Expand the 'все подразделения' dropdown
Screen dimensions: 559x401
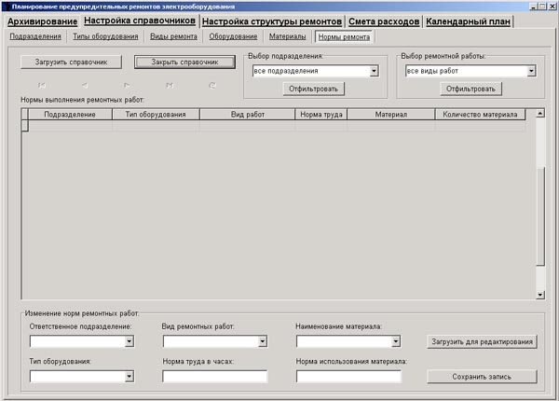click(x=374, y=71)
